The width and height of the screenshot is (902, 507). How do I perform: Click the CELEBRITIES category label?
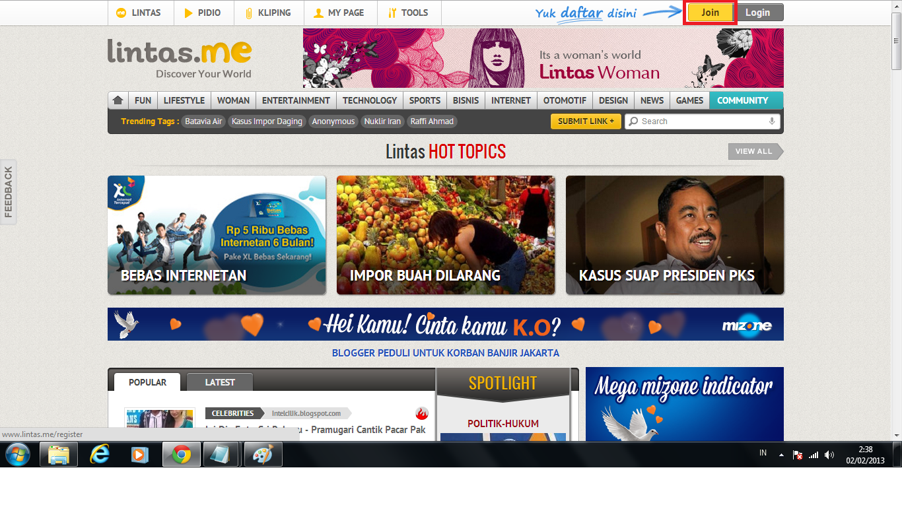click(232, 413)
